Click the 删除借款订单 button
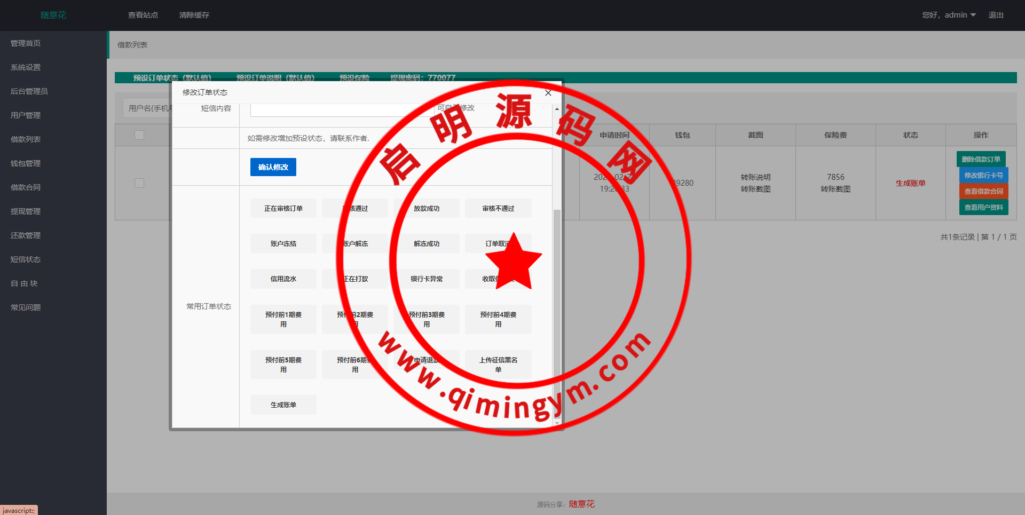The width and height of the screenshot is (1025, 515). [981, 159]
